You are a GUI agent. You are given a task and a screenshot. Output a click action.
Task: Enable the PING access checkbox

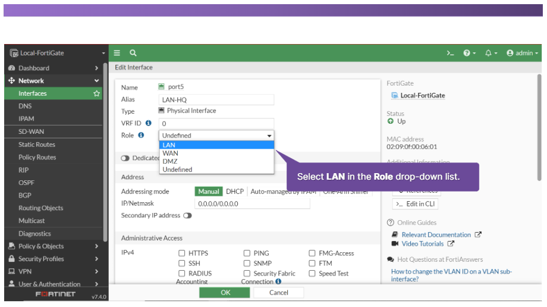click(247, 253)
